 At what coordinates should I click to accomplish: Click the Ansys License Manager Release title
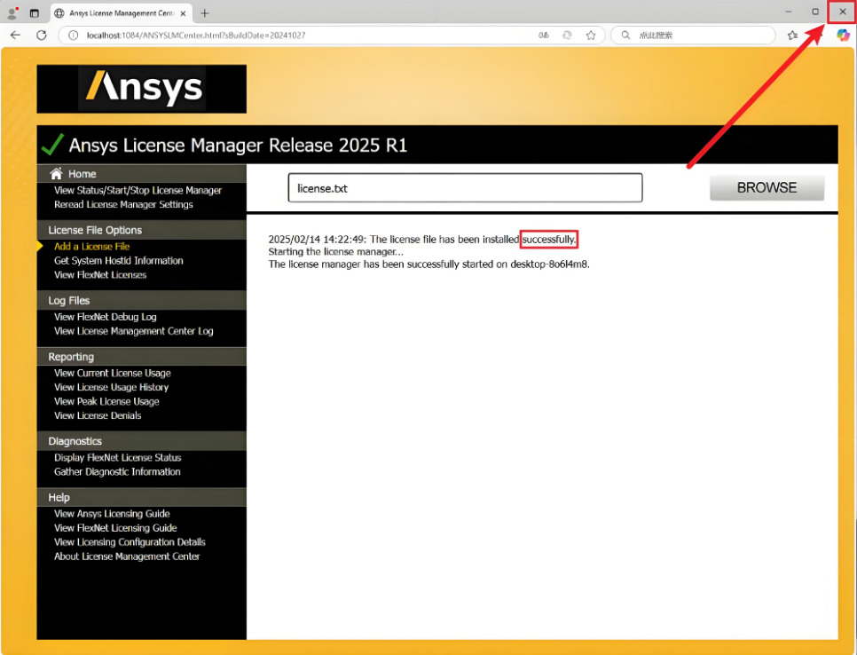(238, 146)
